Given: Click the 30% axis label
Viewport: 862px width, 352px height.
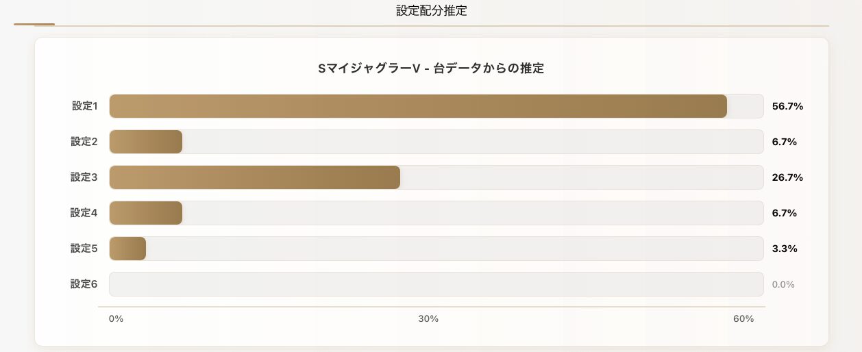Looking at the screenshot, I should point(428,319).
